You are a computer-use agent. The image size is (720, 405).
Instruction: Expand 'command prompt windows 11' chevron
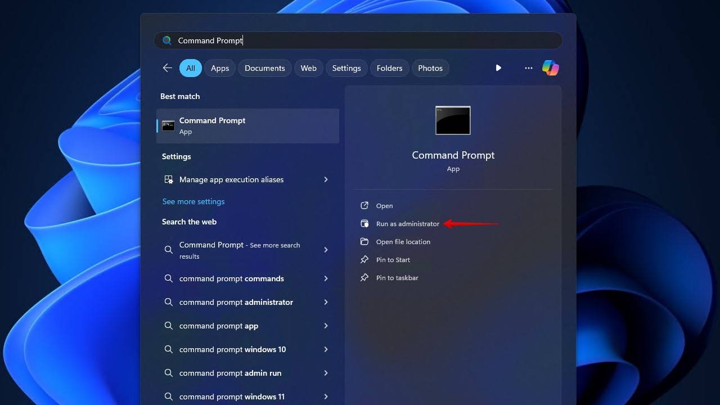[x=326, y=397]
